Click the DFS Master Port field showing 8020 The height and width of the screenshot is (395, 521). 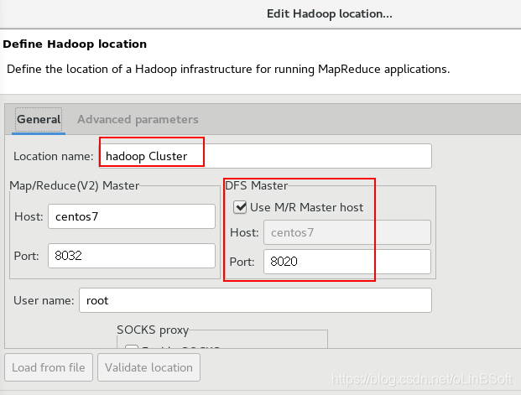click(x=347, y=262)
